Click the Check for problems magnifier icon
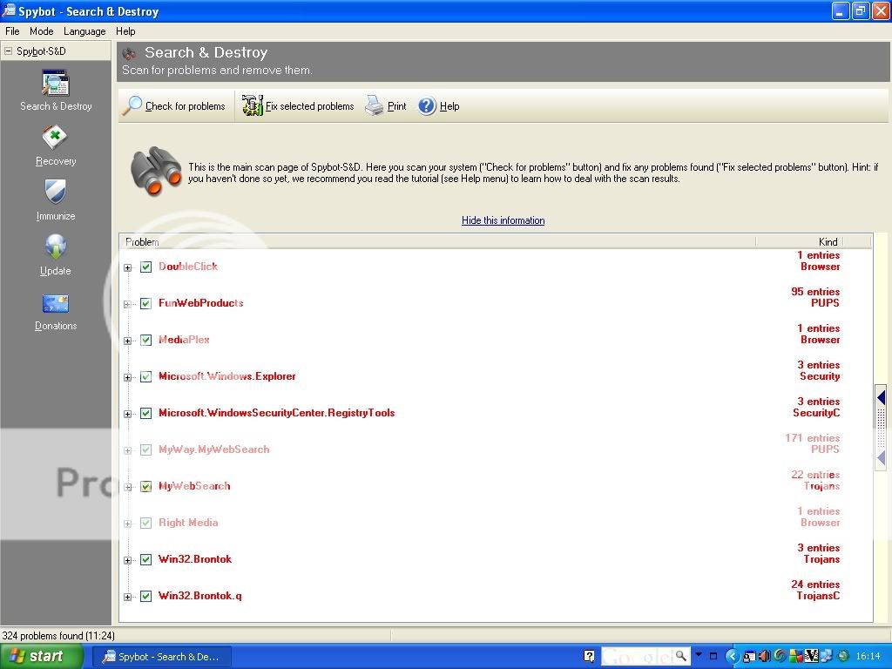This screenshot has width=892, height=669. (x=132, y=105)
